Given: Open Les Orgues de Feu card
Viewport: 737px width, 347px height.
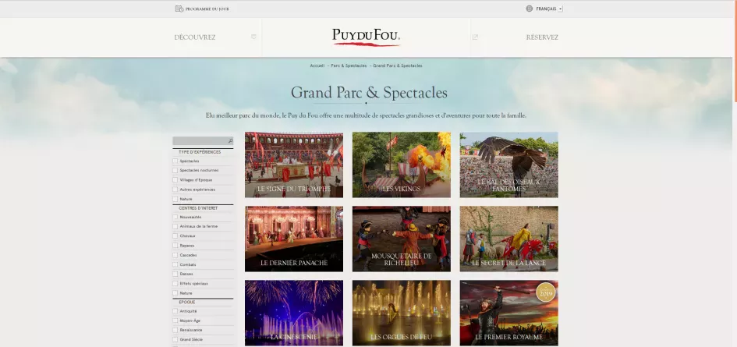Looking at the screenshot, I should pyautogui.click(x=402, y=313).
